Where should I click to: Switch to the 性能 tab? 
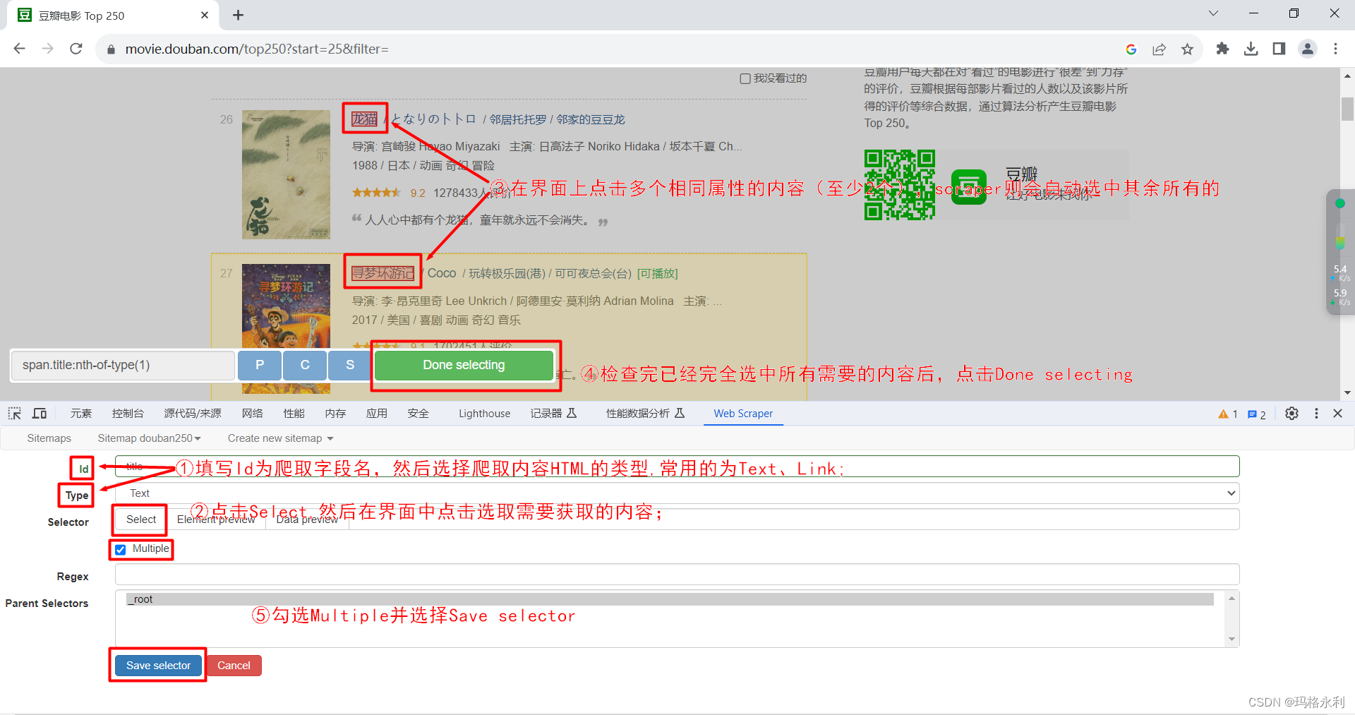coord(294,414)
